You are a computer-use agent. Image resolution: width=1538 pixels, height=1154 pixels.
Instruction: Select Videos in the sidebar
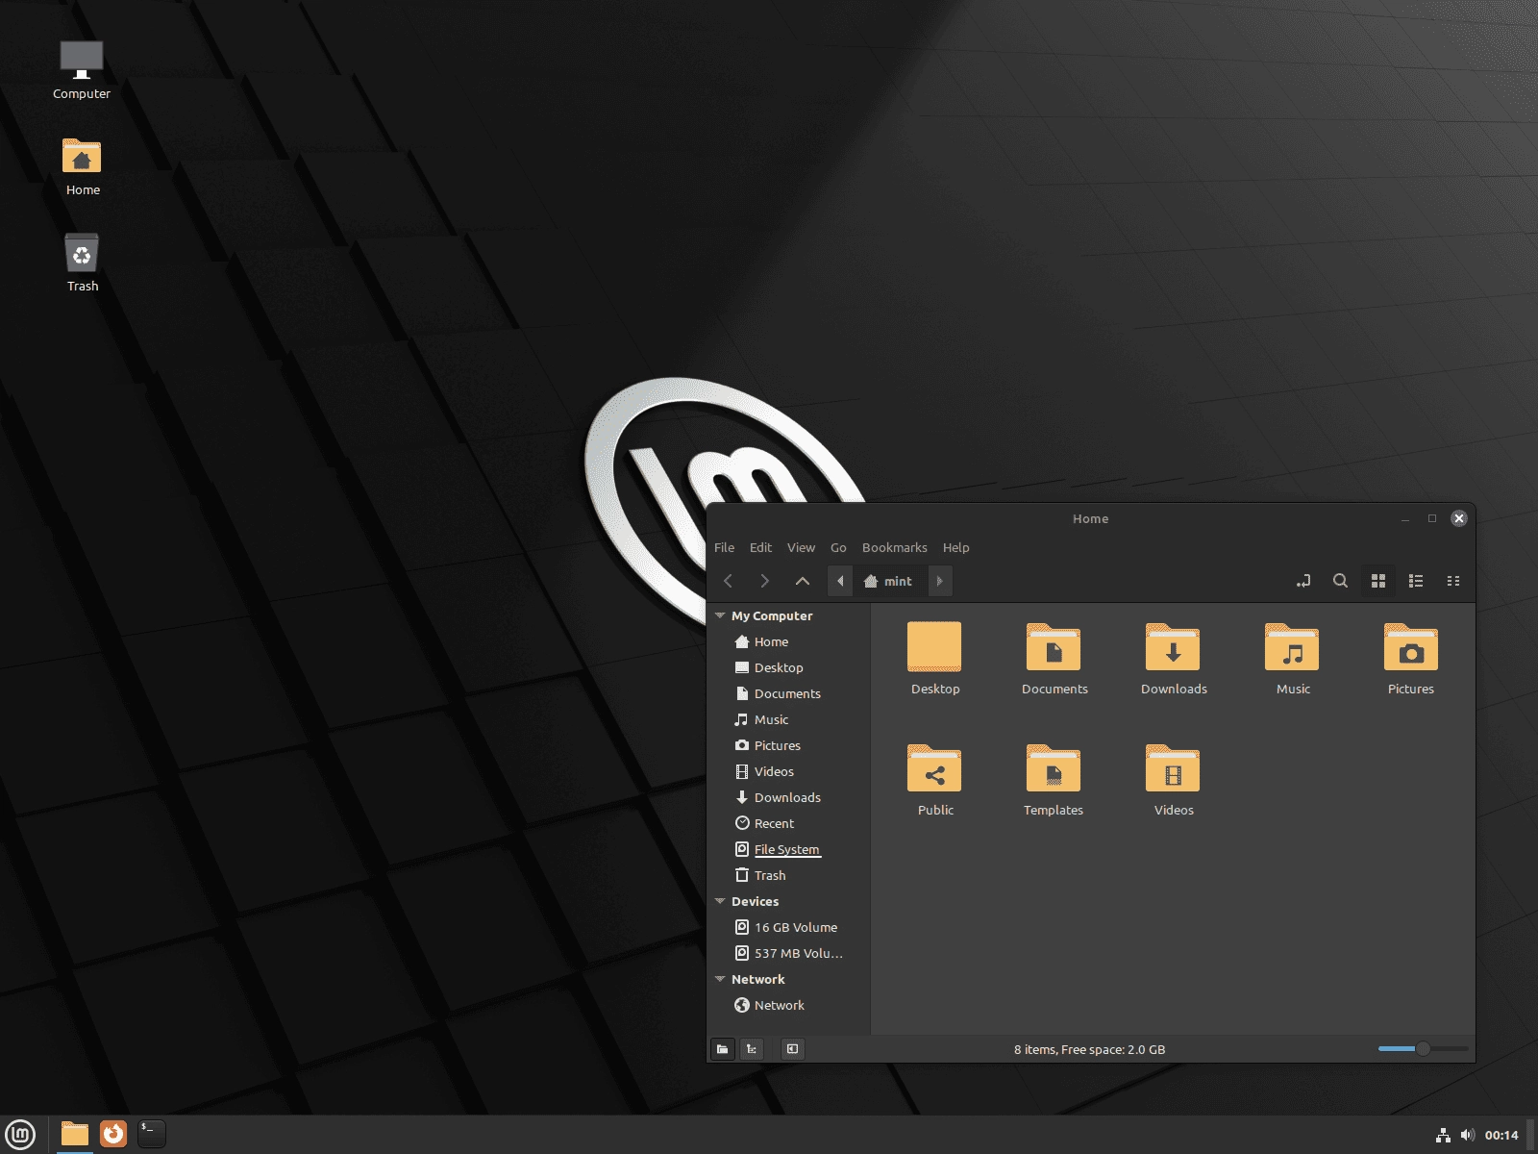click(790, 771)
